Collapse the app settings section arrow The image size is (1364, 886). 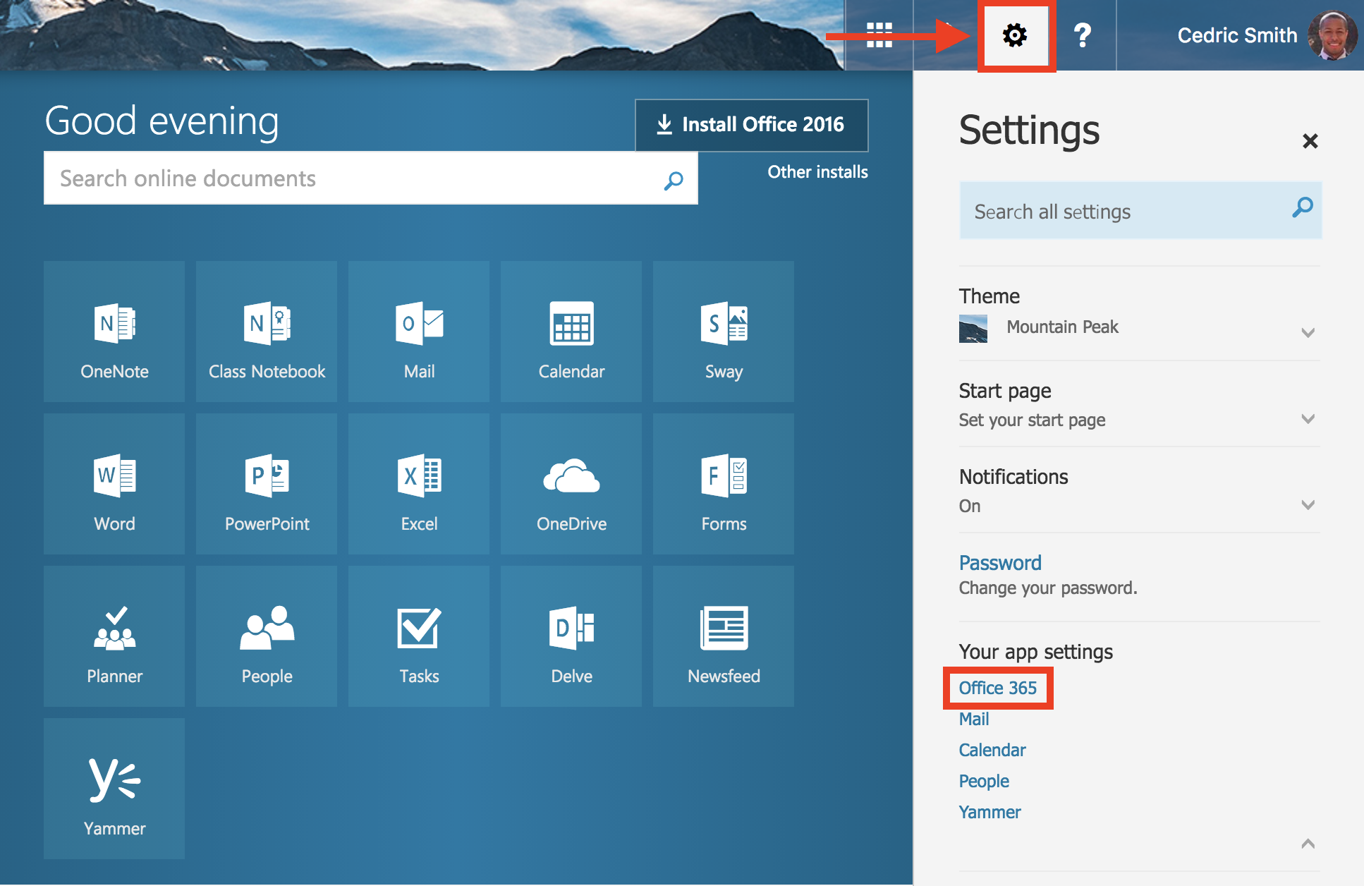[1308, 844]
